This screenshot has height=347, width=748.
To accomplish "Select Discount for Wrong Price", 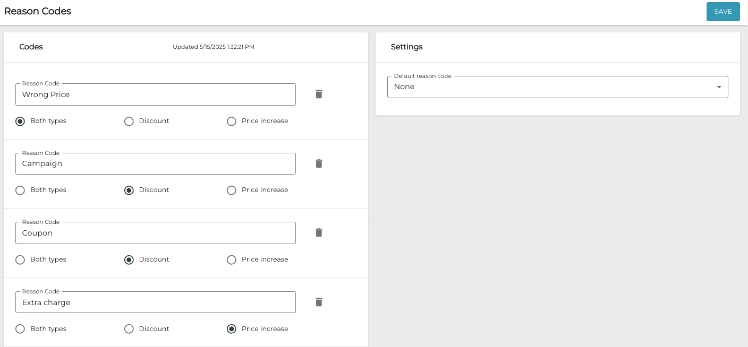I will [x=129, y=122].
